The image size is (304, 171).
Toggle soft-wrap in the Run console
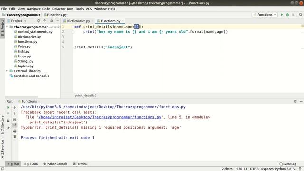[15, 119]
